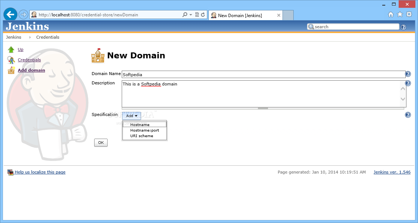
Task: Refresh the page with reload icon
Action: pyautogui.click(x=203, y=14)
